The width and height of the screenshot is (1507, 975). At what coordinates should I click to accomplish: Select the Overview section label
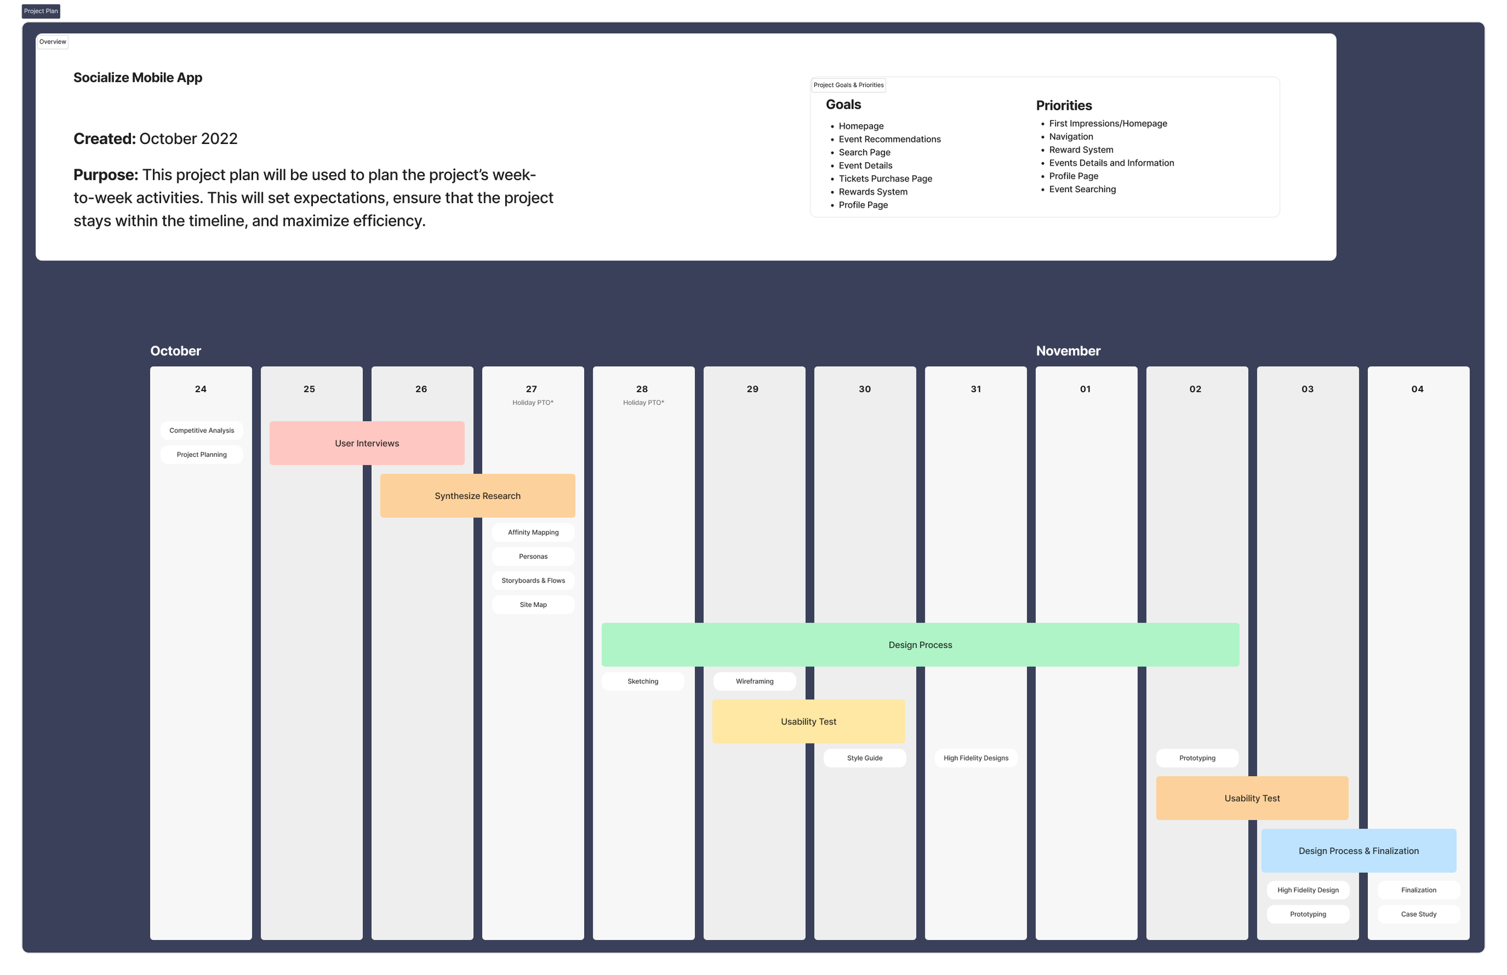click(x=52, y=42)
